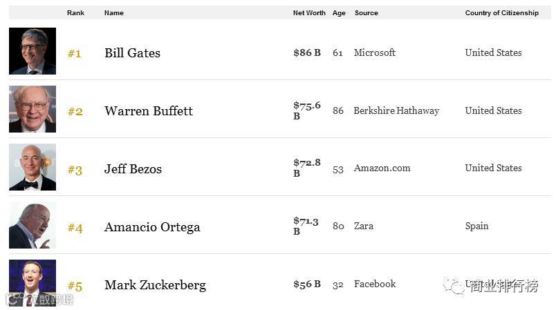Open the photo thumbnail in the #5 row

(x=33, y=282)
